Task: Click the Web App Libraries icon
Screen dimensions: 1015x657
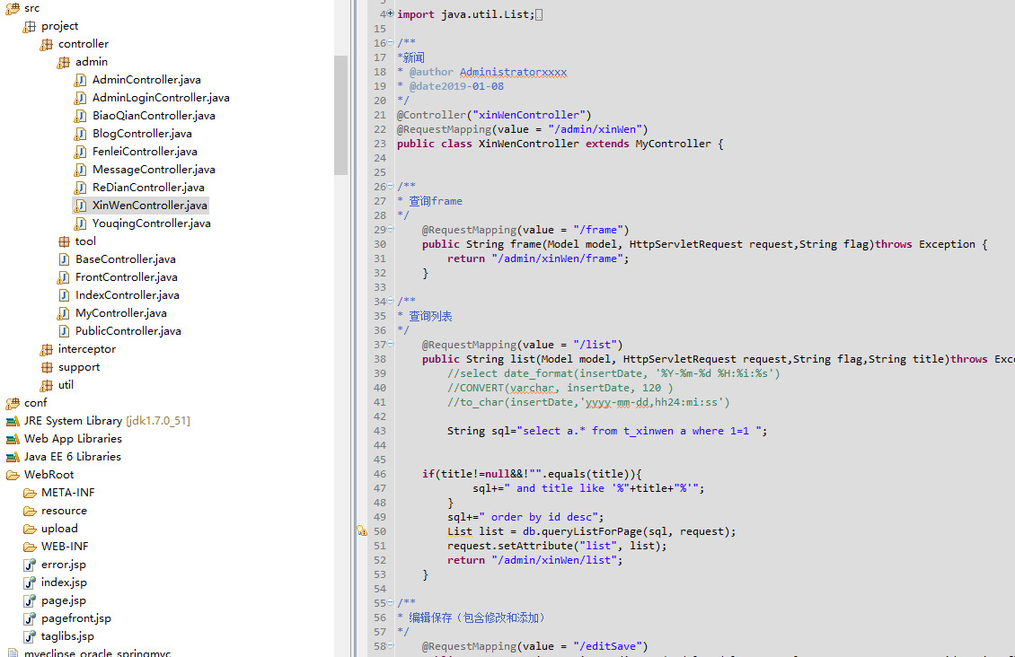Action: pyautogui.click(x=13, y=439)
